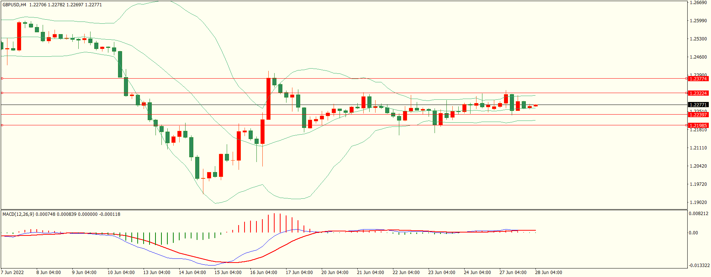Screen dimensions: 711x277
Task: Click the red 1.22397 price label
Action: 698,115
